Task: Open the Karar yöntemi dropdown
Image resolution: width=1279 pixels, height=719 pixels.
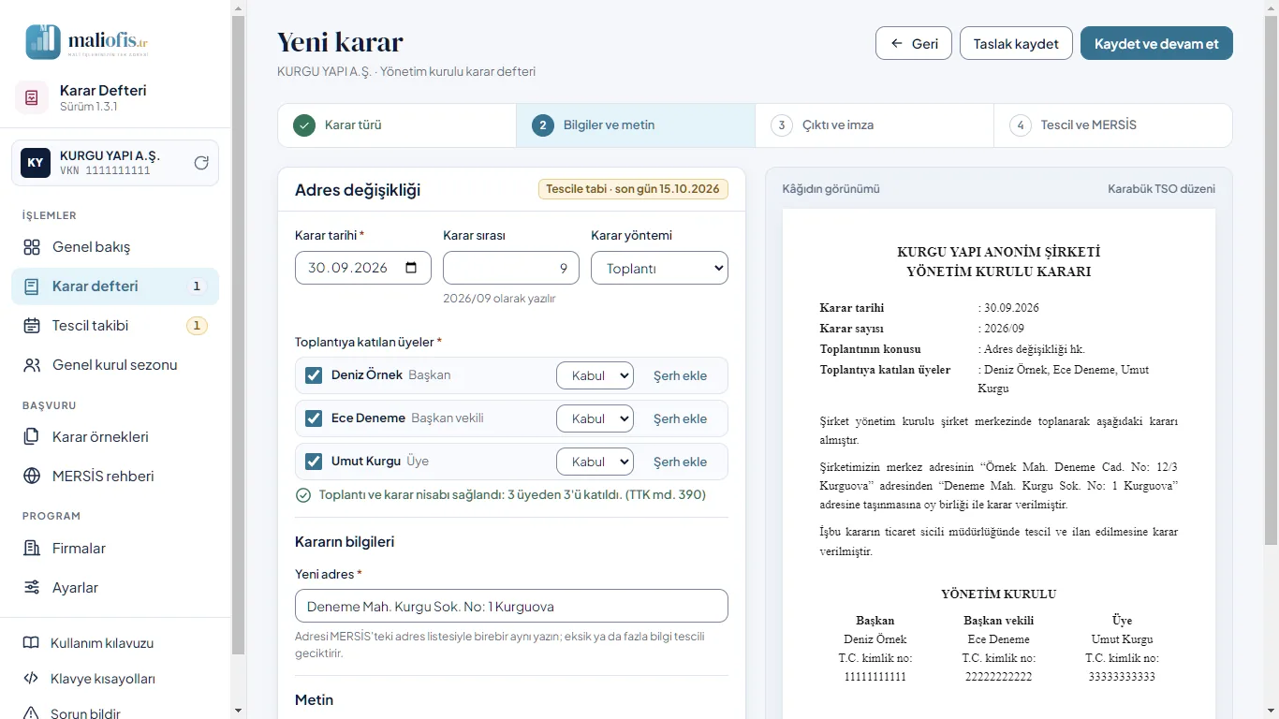Action: (x=659, y=268)
